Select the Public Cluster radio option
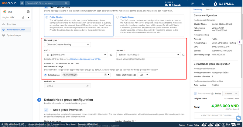This screenshot has width=243, height=127. [x=46, y=17]
